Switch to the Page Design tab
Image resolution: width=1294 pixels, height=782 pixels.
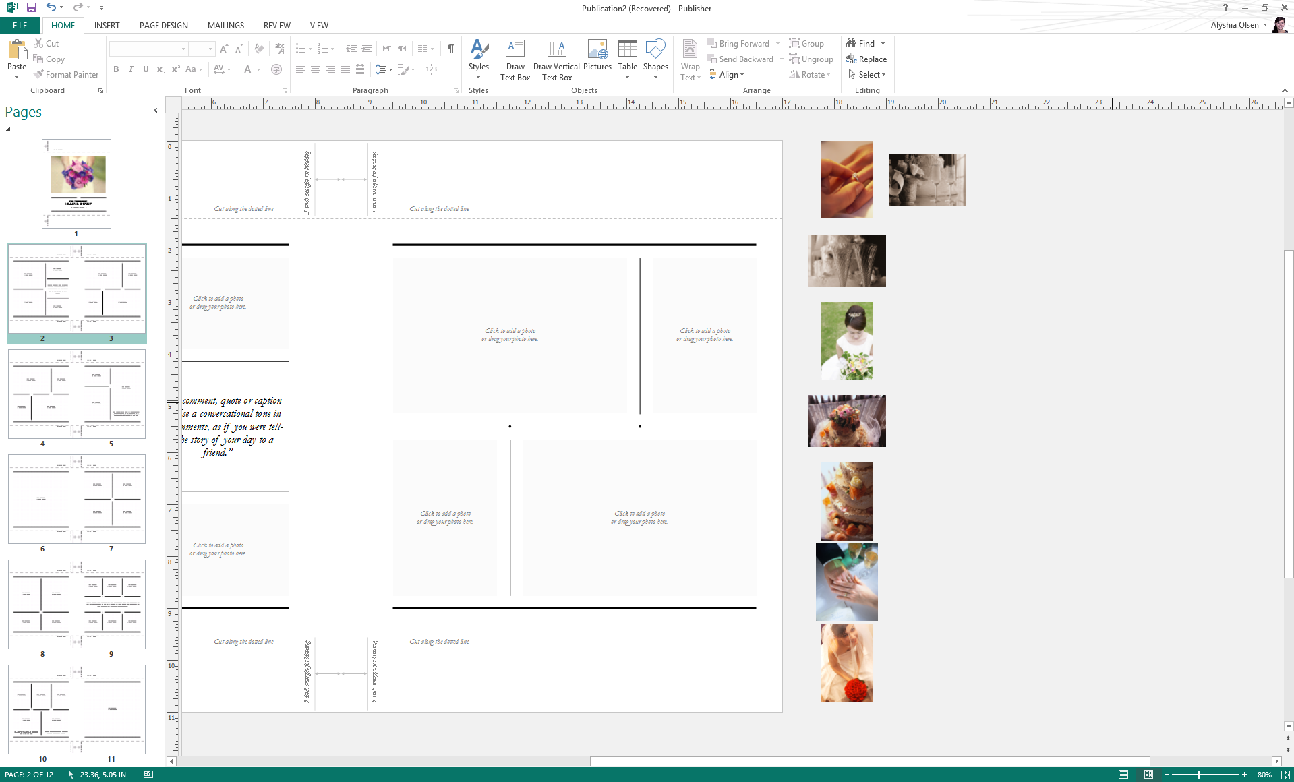point(163,25)
